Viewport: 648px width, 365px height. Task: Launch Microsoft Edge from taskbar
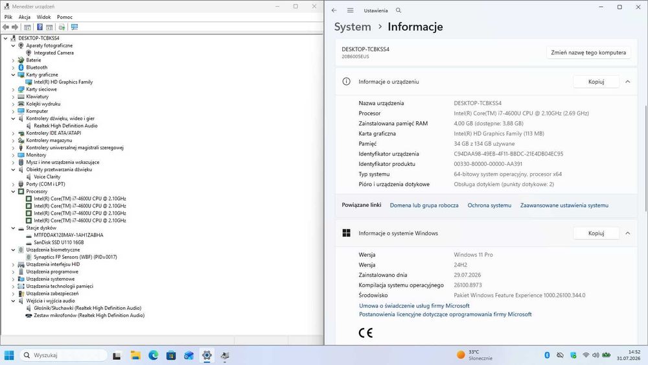pyautogui.click(x=154, y=355)
